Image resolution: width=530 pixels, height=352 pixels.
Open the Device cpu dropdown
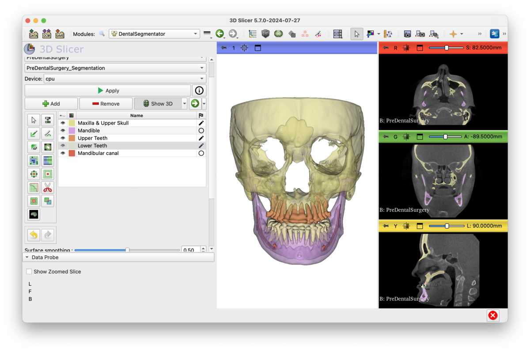(x=125, y=79)
